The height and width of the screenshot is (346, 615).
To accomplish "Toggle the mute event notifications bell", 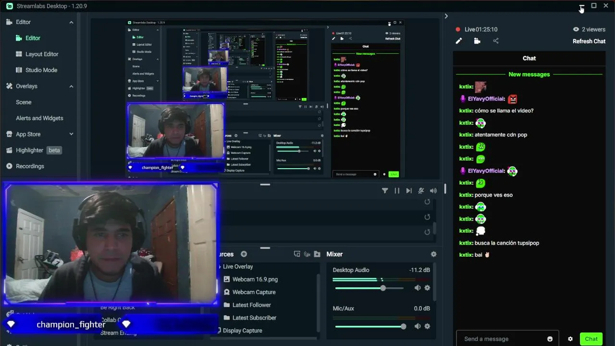I will 421,191.
